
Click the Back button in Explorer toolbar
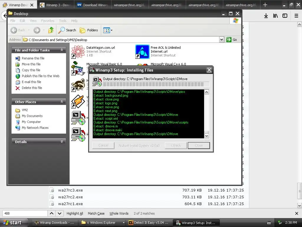click(x=18, y=30)
